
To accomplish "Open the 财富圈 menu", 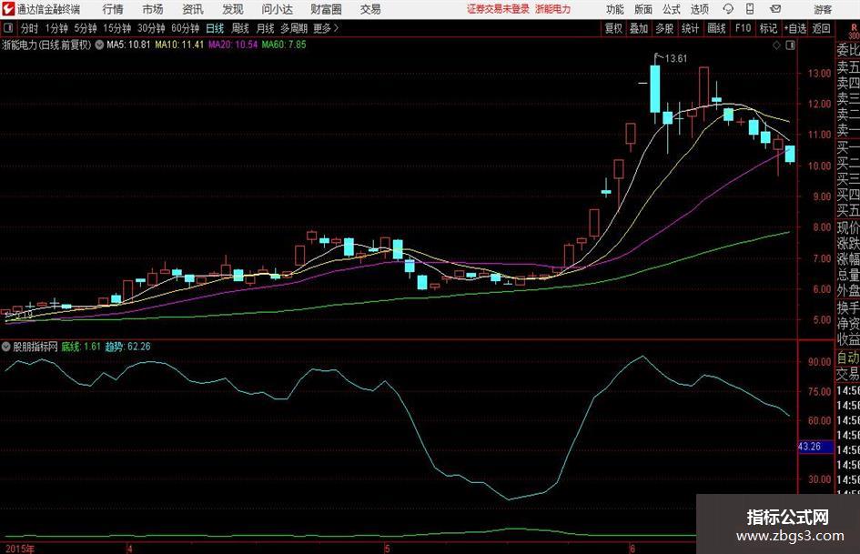I will pyautogui.click(x=326, y=9).
